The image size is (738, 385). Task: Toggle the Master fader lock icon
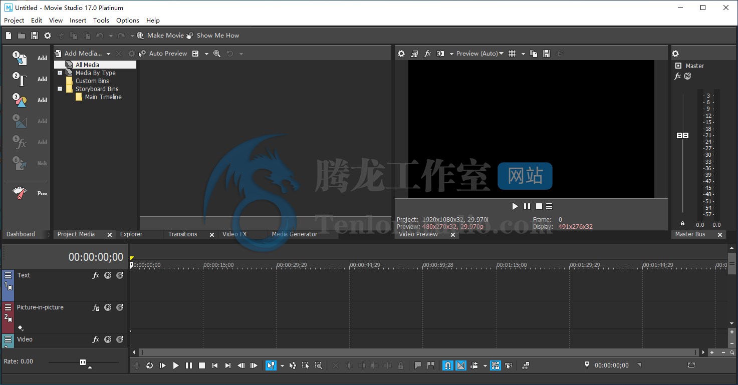(682, 224)
